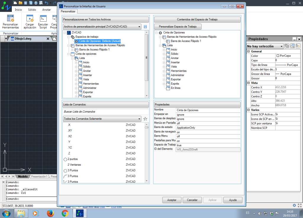
Task: Collapse the Vista section in Propiedades
Action: pyautogui.click(x=249, y=83)
